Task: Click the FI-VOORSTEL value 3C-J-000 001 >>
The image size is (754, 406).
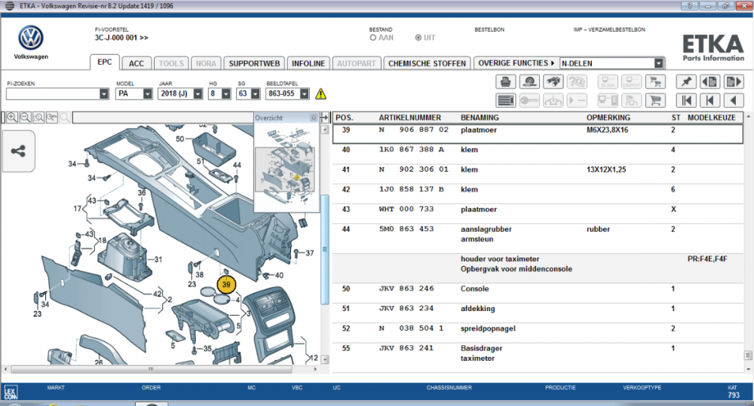Action: (x=121, y=38)
